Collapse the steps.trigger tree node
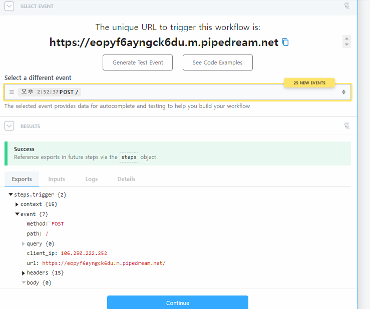 point(11,194)
